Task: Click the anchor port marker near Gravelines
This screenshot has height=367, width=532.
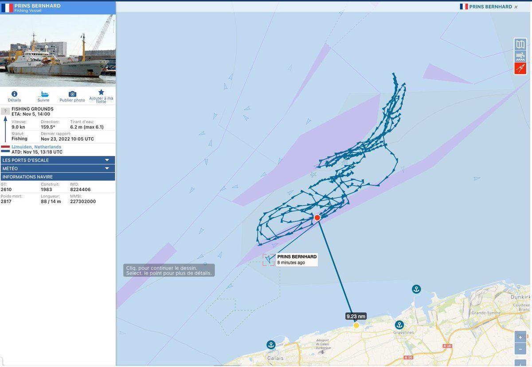Action: point(399,325)
